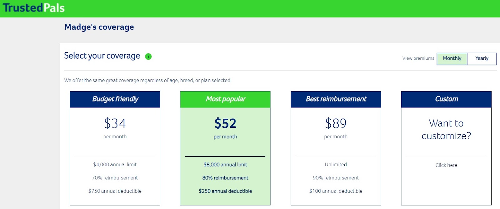Click the Madge's coverage heading
The image size is (500, 209).
[99, 27]
